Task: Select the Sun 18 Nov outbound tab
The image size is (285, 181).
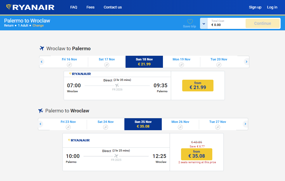Action: (144, 62)
